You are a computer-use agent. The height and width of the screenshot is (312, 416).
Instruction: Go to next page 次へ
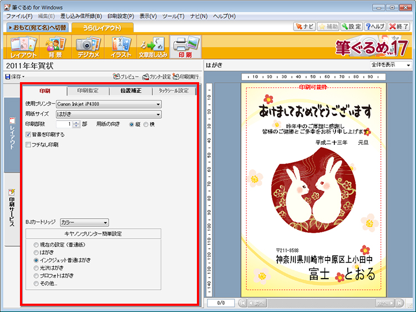[385, 303]
